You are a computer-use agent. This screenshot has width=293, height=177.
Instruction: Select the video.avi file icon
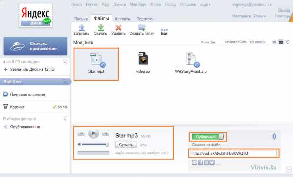[143, 59]
